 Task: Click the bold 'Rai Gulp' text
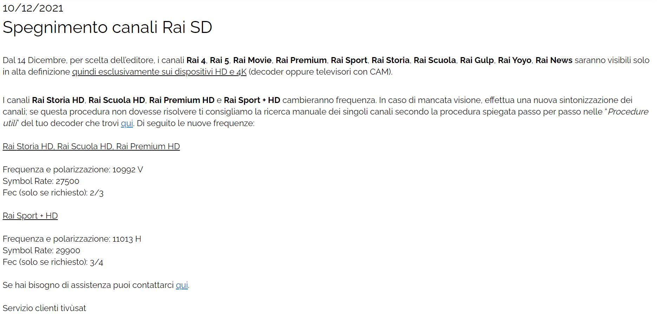coord(477,60)
